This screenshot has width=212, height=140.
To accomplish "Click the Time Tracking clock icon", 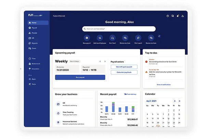I will click(58, 113).
